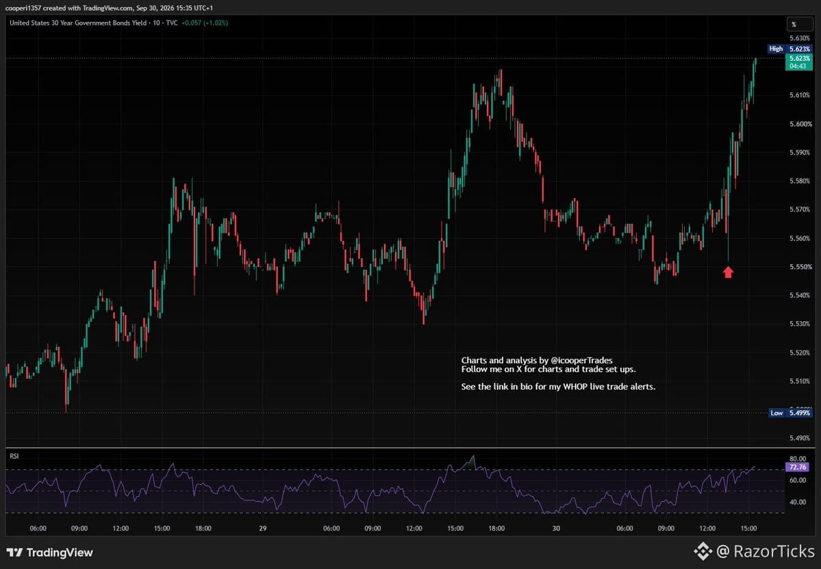The image size is (821, 569).
Task: Select the 30 date on time axis
Action: 556,528
